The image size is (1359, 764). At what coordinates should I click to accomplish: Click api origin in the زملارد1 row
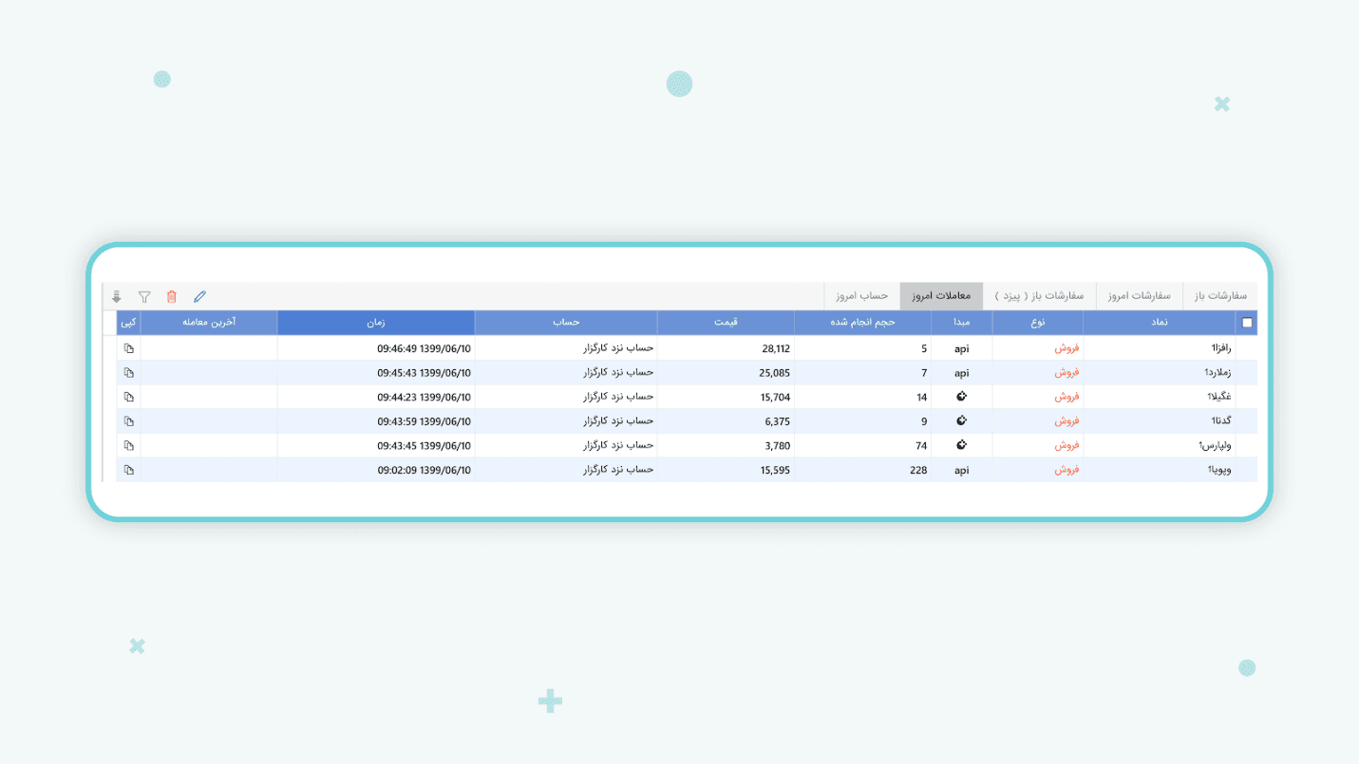(961, 374)
